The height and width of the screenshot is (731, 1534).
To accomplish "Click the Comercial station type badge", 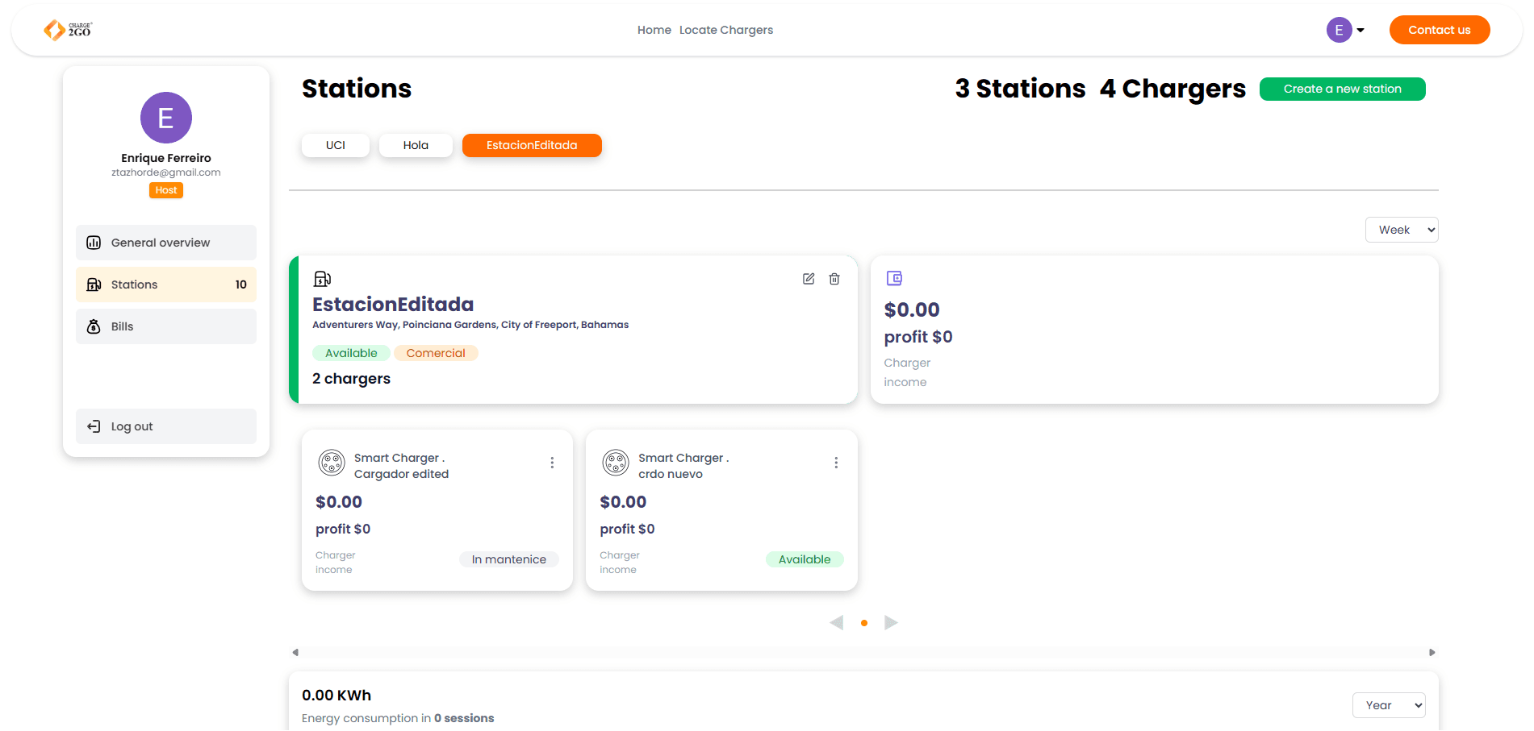I will point(436,353).
